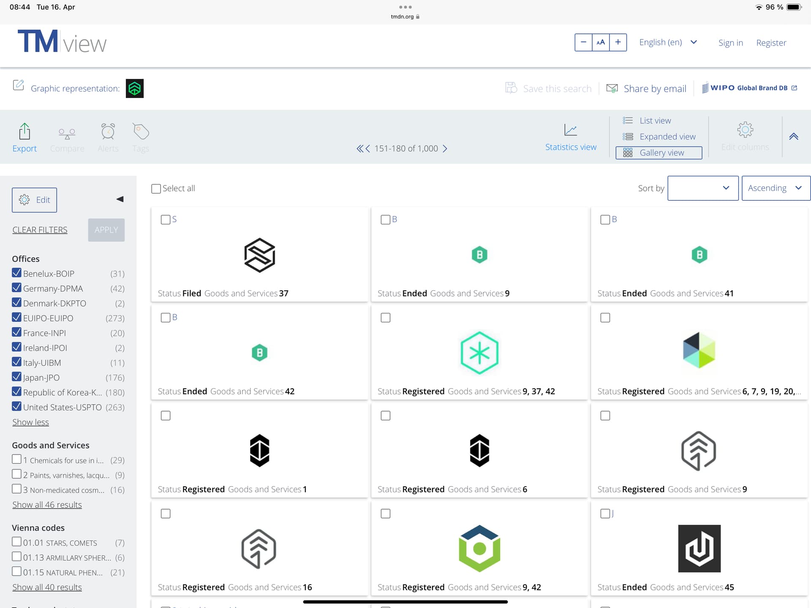Click the Export icon
The height and width of the screenshot is (608, 811).
pyautogui.click(x=24, y=131)
